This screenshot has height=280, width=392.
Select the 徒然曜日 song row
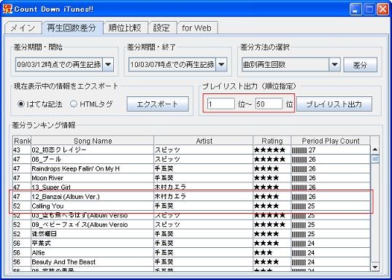191,234
